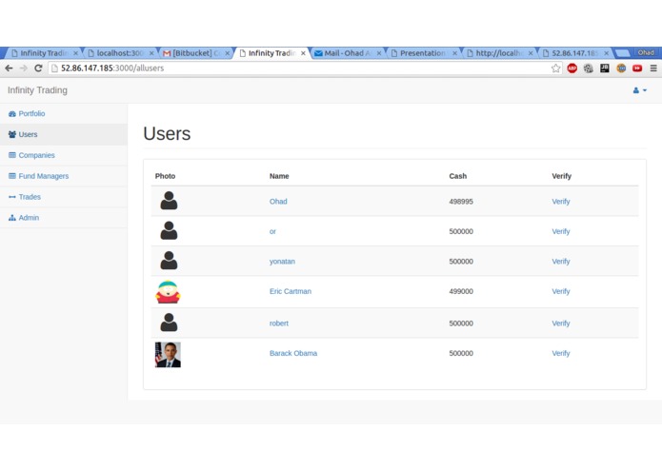Click default avatar in 'or' row

pyautogui.click(x=169, y=230)
